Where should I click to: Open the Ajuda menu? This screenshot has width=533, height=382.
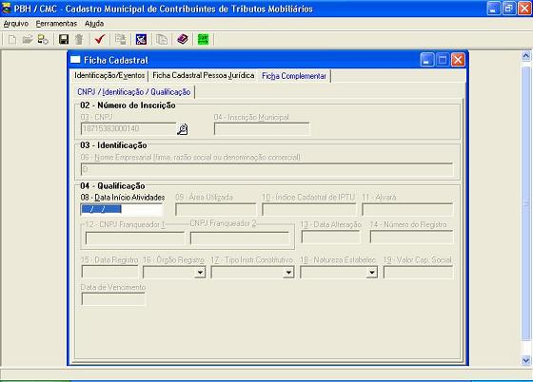tap(94, 24)
